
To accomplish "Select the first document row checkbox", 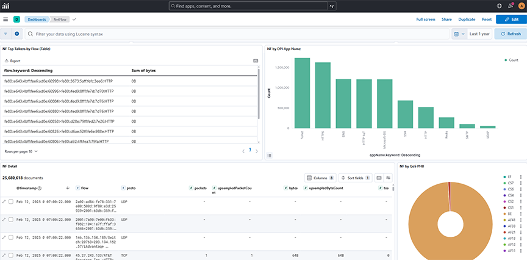I will tap(10, 202).
